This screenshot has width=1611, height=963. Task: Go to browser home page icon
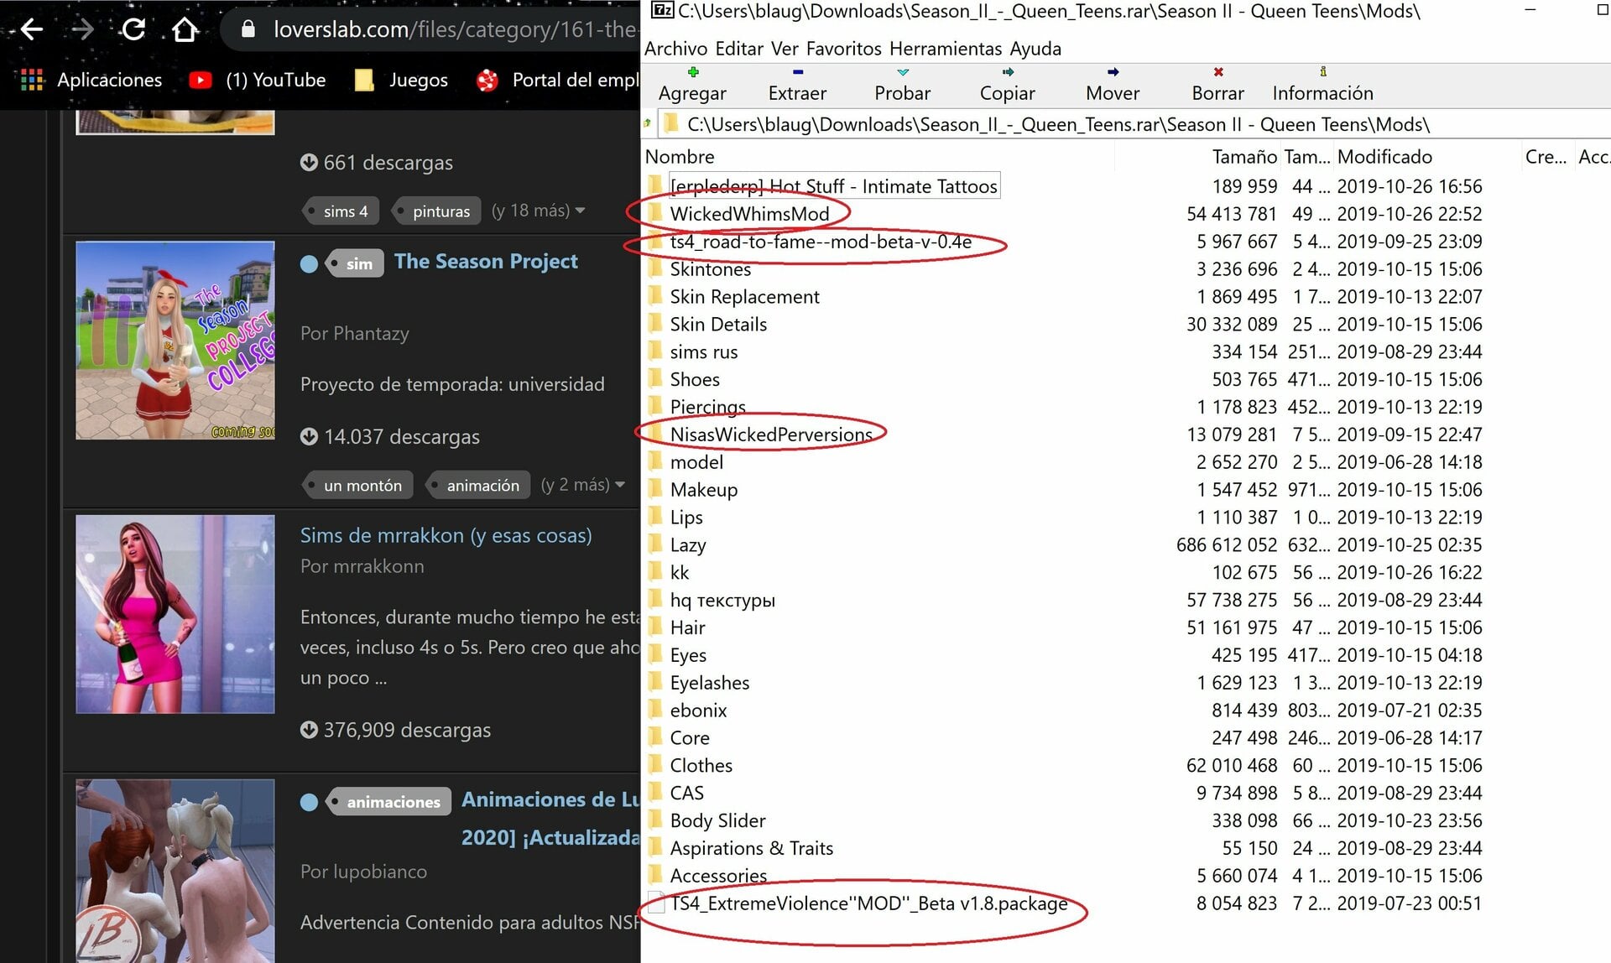(185, 29)
